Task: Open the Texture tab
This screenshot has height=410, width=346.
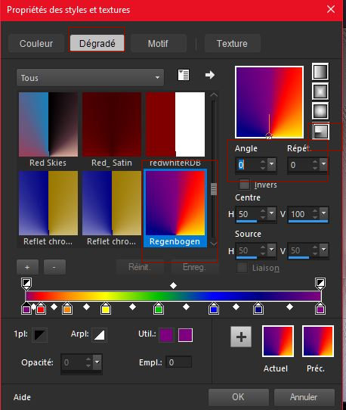Action: (232, 43)
